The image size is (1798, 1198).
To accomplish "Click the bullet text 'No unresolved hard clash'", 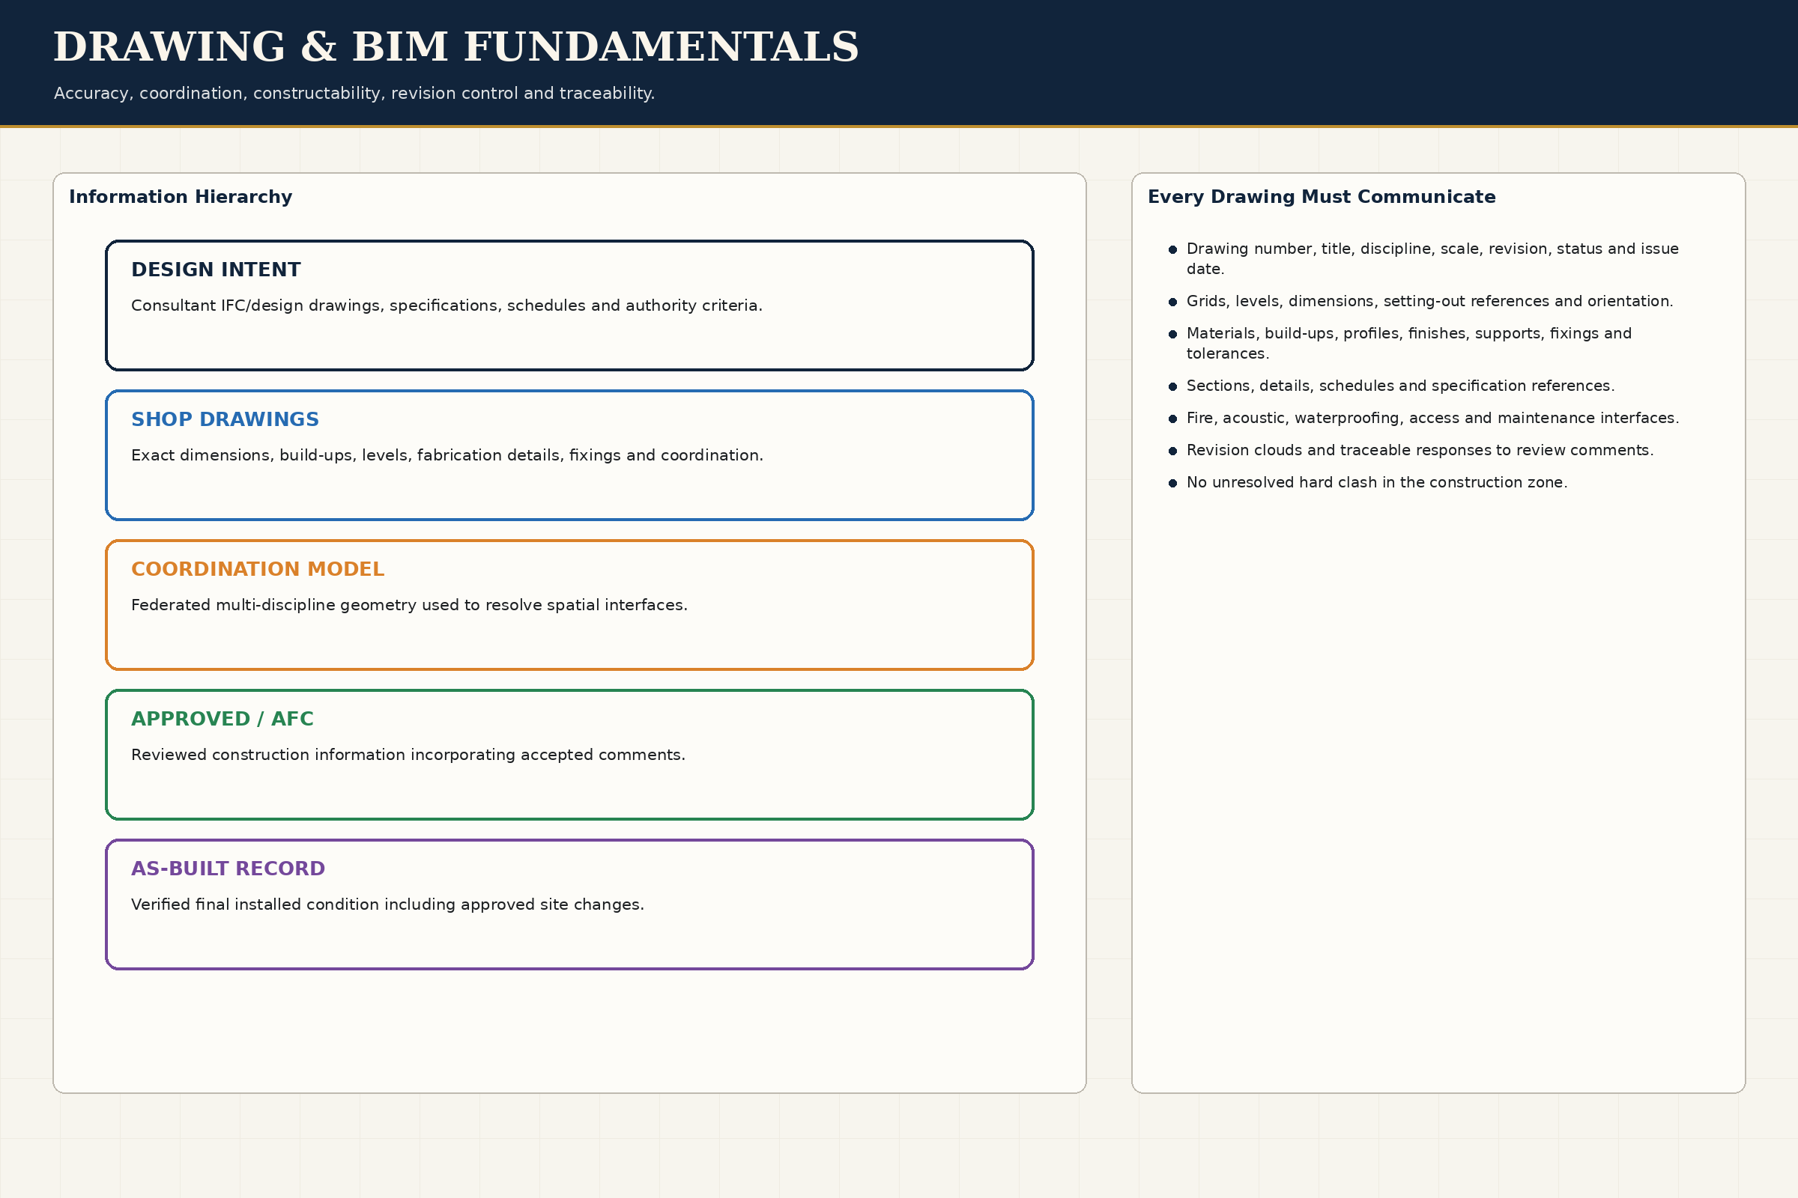I will point(1377,483).
